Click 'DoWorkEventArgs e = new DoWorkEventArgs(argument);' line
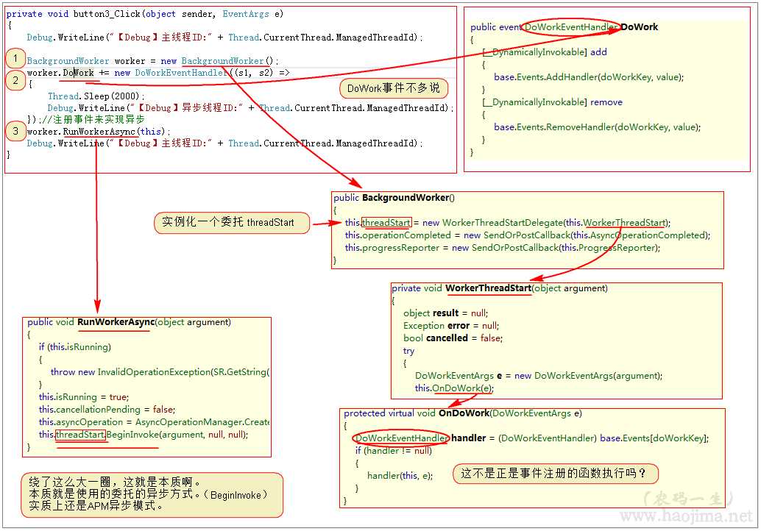This screenshot has height=531, width=761. [539, 376]
